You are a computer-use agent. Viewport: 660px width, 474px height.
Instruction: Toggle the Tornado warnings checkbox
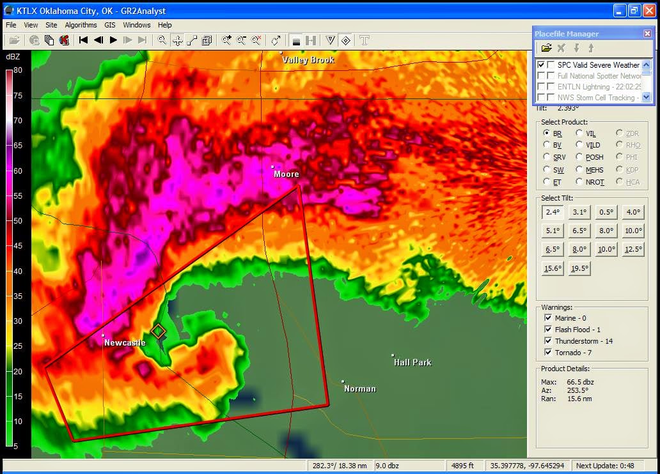point(548,353)
